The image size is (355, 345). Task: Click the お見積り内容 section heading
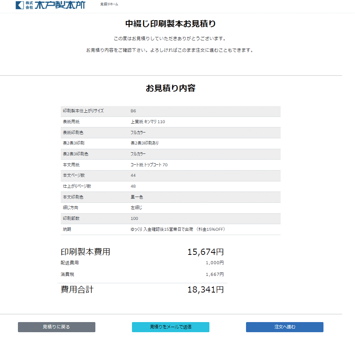coord(170,88)
